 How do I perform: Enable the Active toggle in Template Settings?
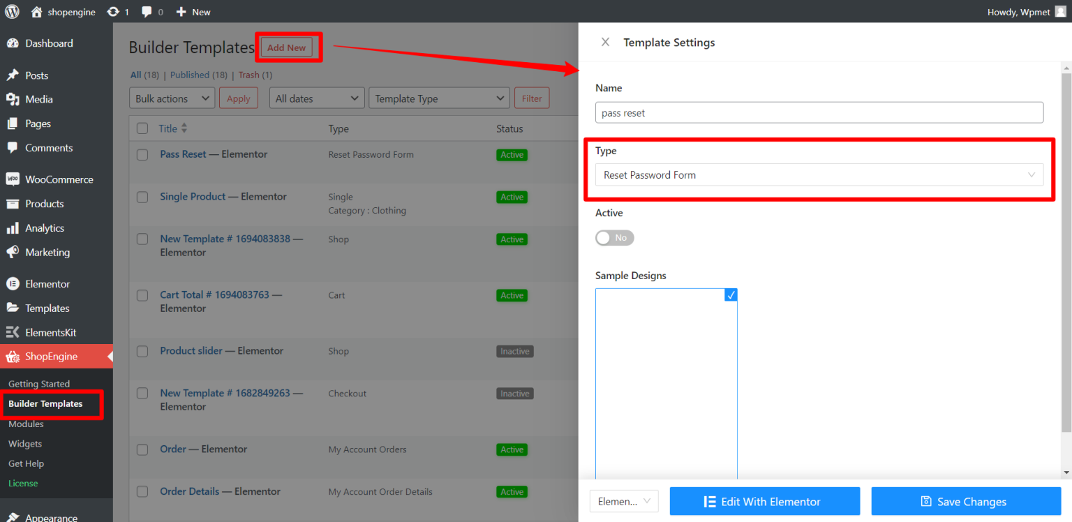(614, 237)
